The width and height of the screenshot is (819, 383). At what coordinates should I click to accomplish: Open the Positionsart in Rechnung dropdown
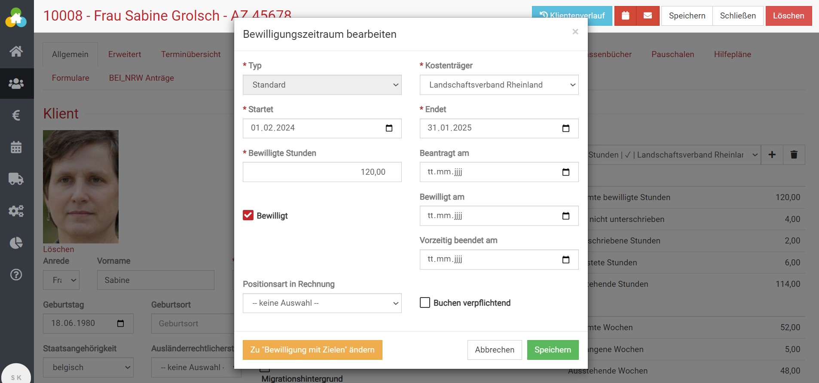[x=322, y=303]
